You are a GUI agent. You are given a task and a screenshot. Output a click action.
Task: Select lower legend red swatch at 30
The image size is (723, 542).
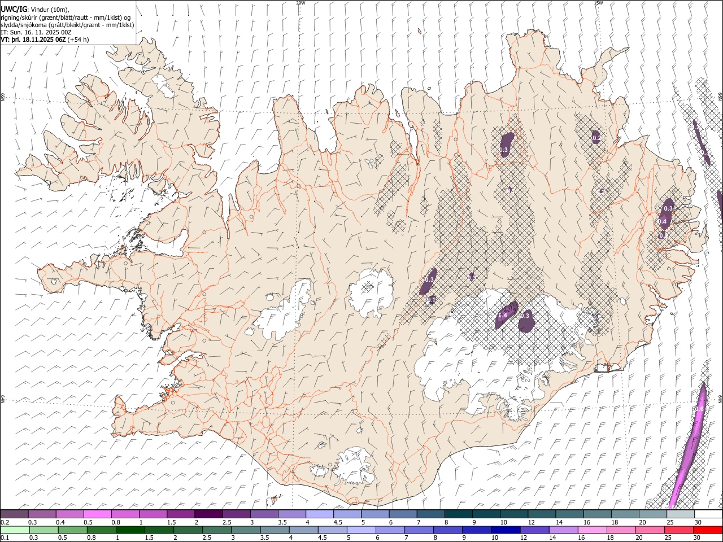click(708, 530)
